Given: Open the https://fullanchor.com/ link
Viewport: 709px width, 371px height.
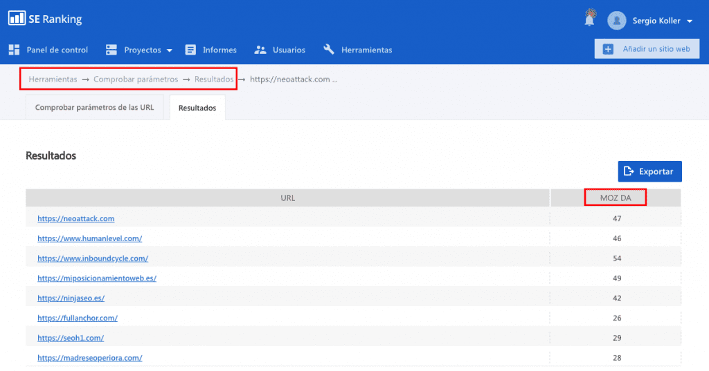Looking at the screenshot, I should (x=78, y=318).
